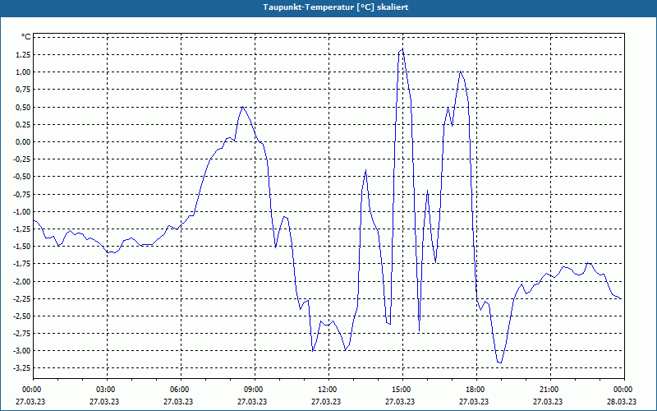Select the 06:00 time label

click(x=181, y=390)
